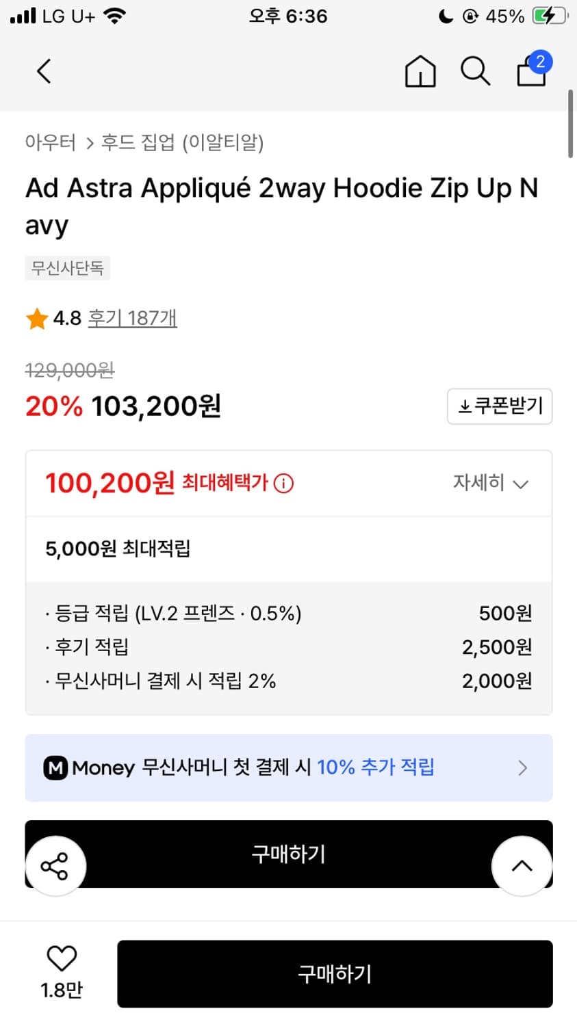Screen dimensions: 577x1026
Task: Go to the home icon
Action: click(420, 71)
